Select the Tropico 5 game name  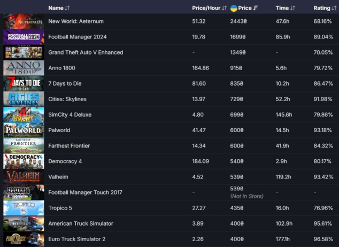pyautogui.click(x=60, y=208)
